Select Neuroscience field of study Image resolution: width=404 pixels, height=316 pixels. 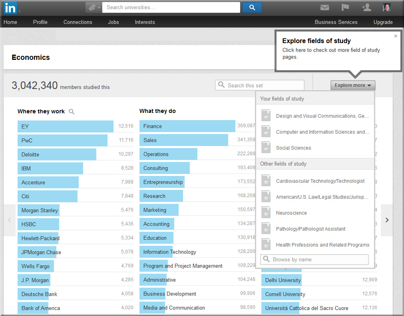[x=291, y=213]
